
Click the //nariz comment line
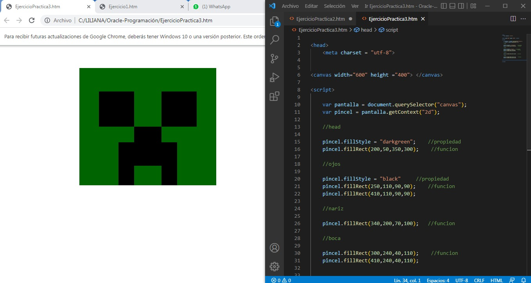coord(333,208)
